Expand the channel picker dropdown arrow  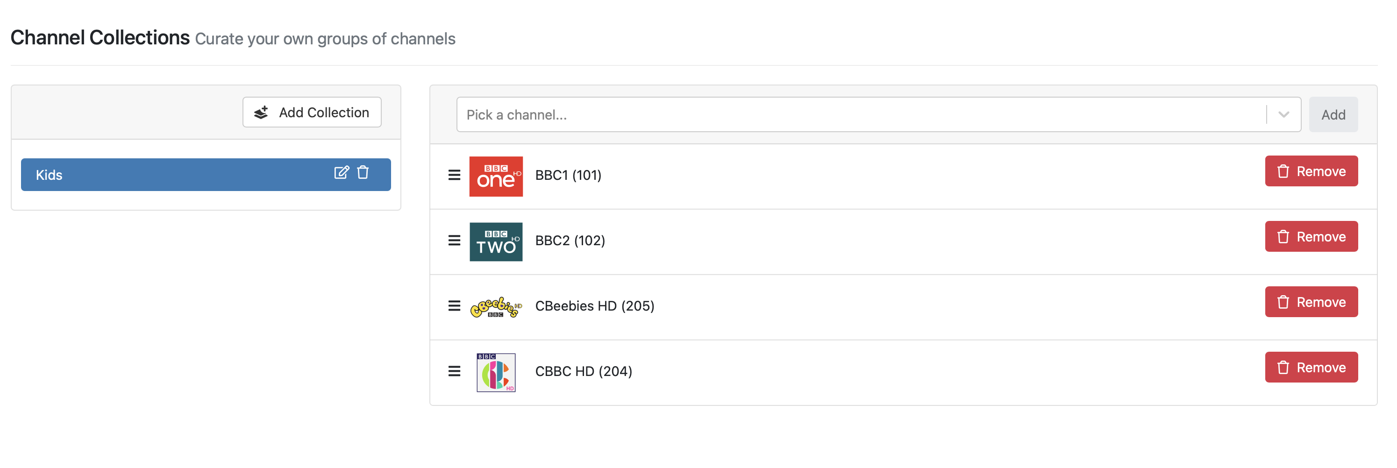[x=1283, y=114]
